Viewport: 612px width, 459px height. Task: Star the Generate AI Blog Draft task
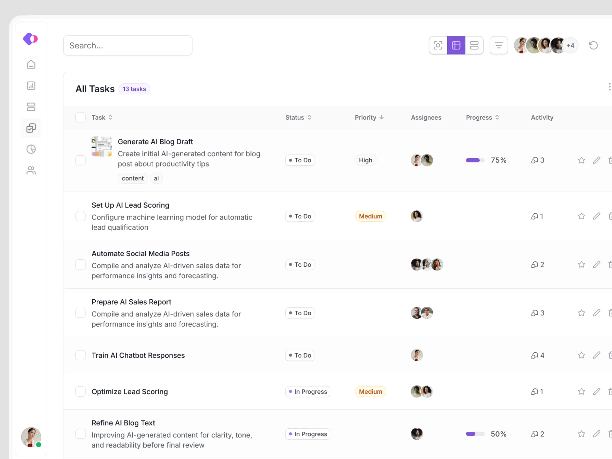click(581, 160)
